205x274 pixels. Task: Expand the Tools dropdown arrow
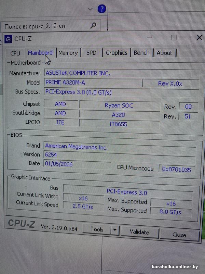115,230
